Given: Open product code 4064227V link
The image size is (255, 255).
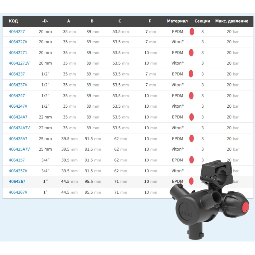Looking at the screenshot, I should point(18,42).
